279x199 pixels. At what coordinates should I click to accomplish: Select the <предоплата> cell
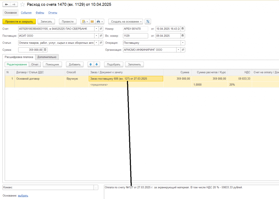(x=126, y=85)
